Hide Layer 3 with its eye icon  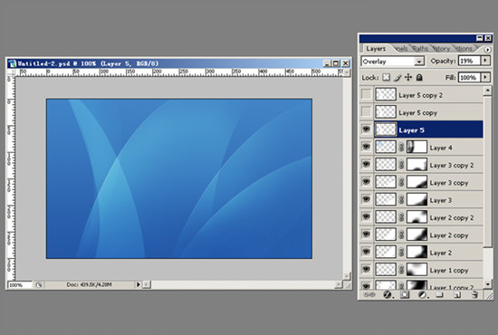(366, 199)
